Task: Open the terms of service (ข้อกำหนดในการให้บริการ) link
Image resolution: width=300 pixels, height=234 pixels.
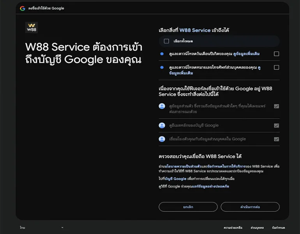Action: tap(226, 166)
